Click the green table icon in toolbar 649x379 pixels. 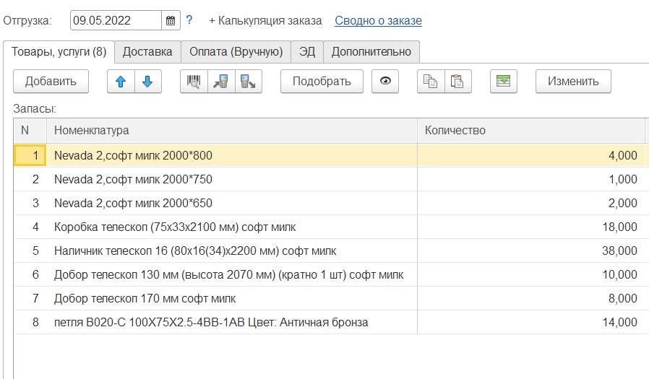pos(504,82)
